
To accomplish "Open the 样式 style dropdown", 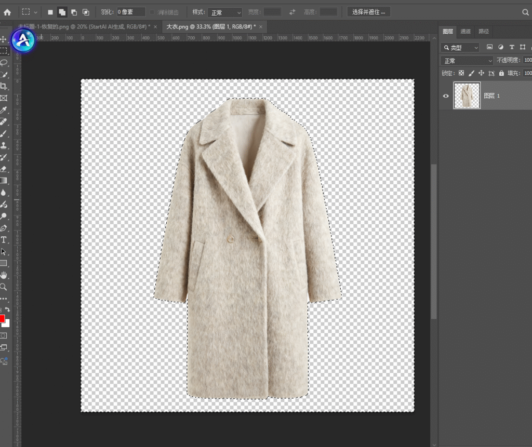I will pos(224,12).
